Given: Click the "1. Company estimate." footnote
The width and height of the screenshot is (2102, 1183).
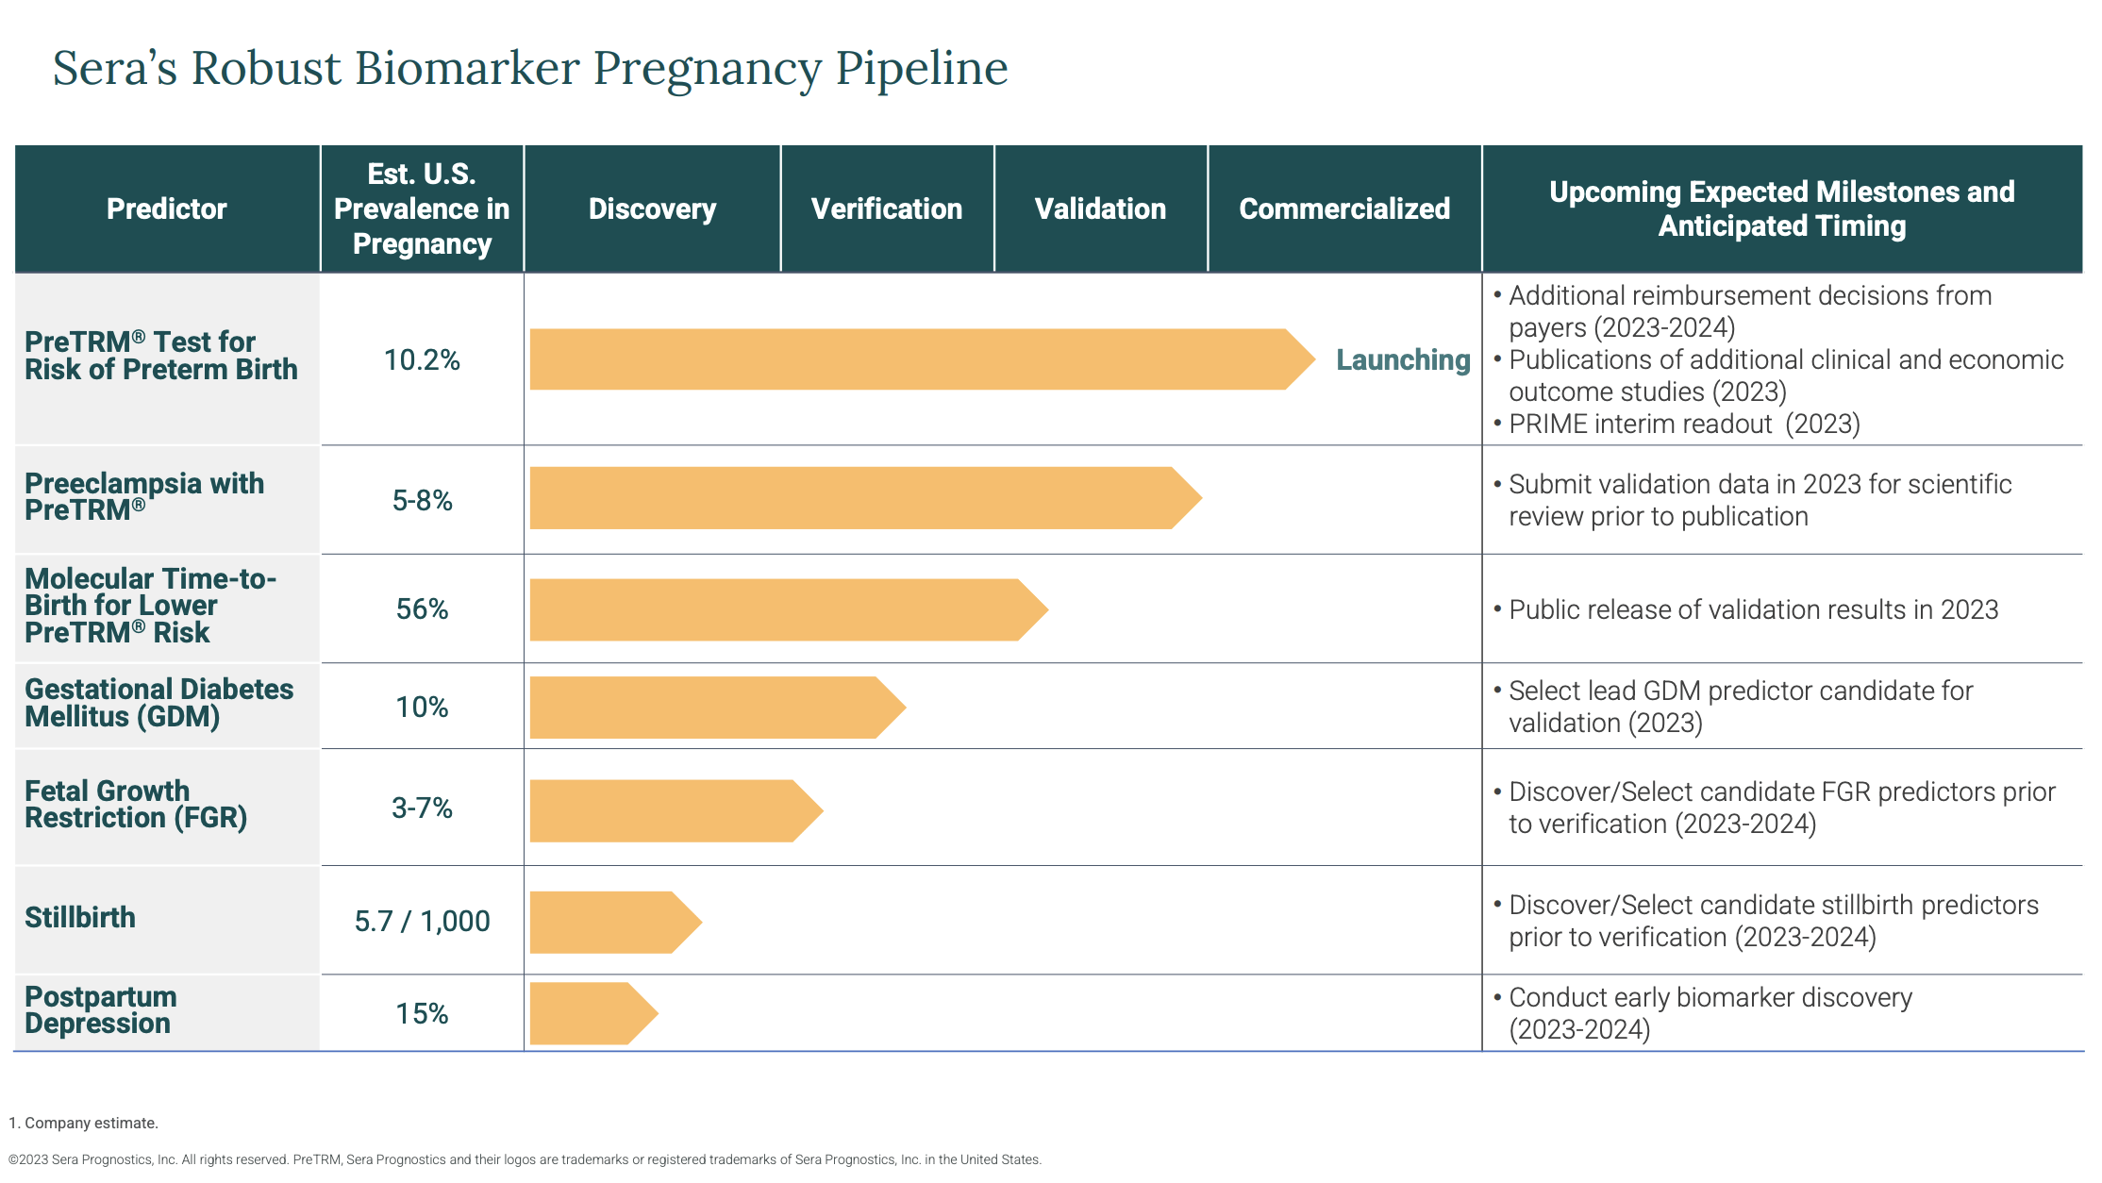Looking at the screenshot, I should pos(85,1123).
